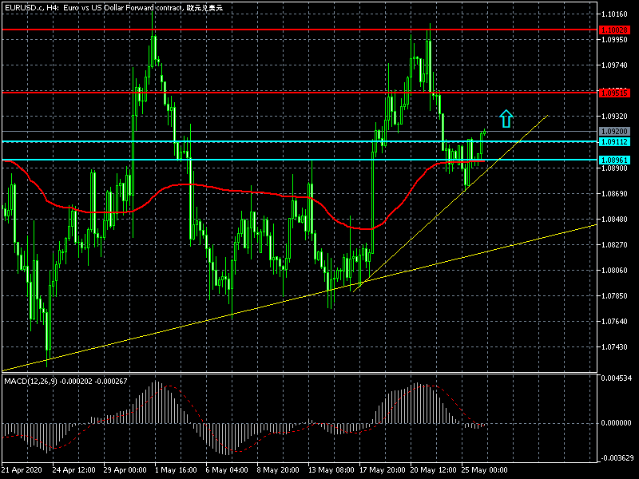Click the 1.07640 price axis value

(614, 322)
